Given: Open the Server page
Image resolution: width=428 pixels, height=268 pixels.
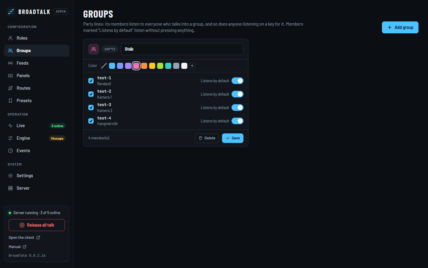Looking at the screenshot, I should point(37,188).
